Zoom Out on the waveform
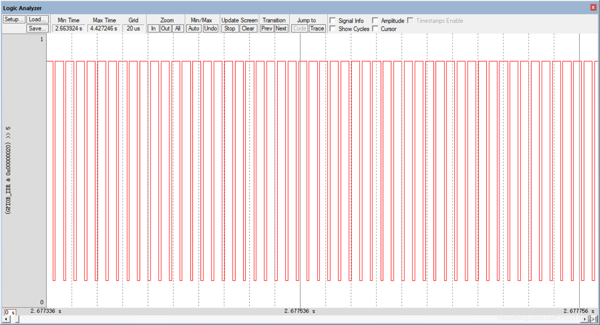The height and width of the screenshot is (325, 600). coord(165,28)
